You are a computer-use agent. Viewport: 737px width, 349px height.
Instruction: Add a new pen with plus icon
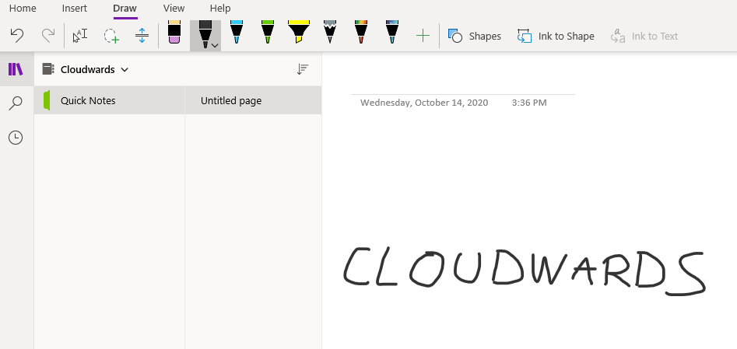423,36
